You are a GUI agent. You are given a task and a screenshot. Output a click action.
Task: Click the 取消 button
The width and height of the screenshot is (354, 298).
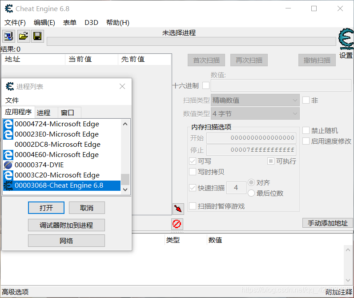[87, 208]
